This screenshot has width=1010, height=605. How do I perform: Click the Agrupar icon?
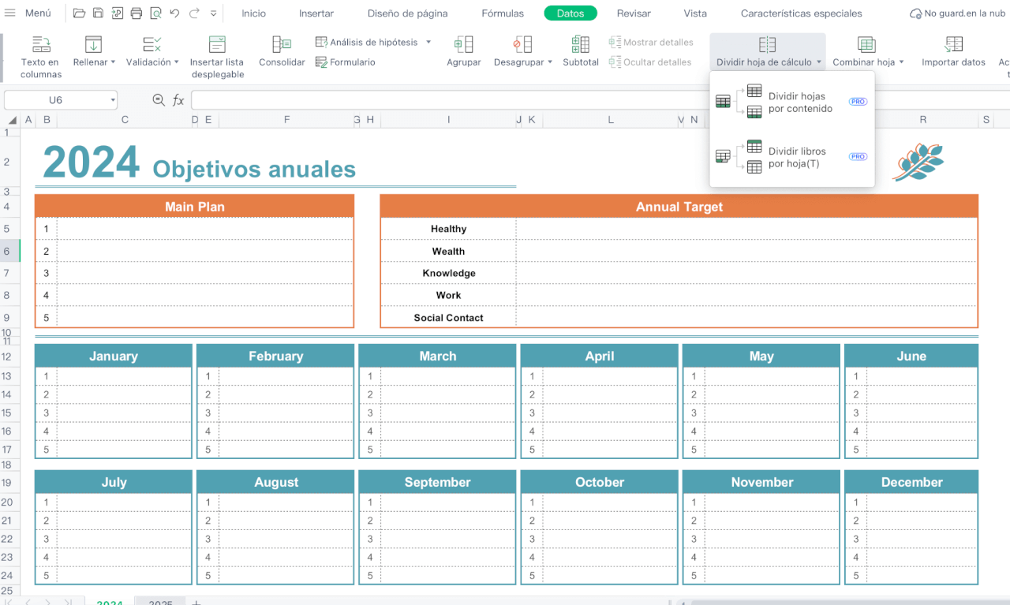(x=463, y=45)
